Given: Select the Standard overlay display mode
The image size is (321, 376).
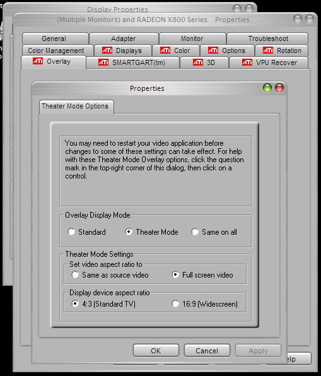Looking at the screenshot, I should pyautogui.click(x=71, y=232).
